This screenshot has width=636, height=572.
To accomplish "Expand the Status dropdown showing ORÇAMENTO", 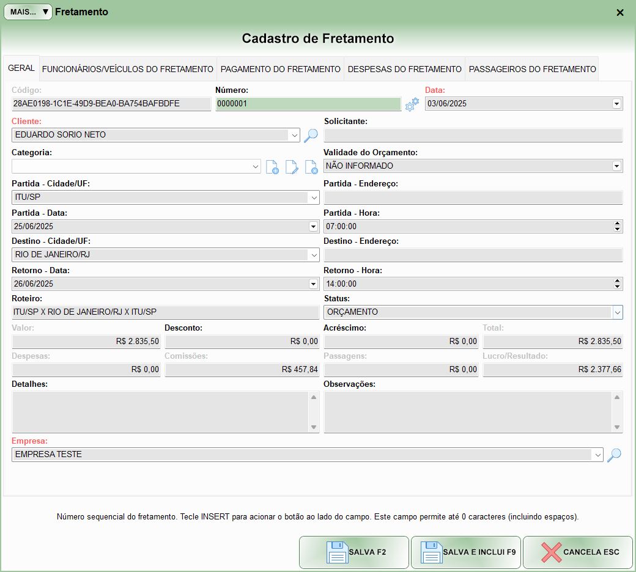I will 617,312.
